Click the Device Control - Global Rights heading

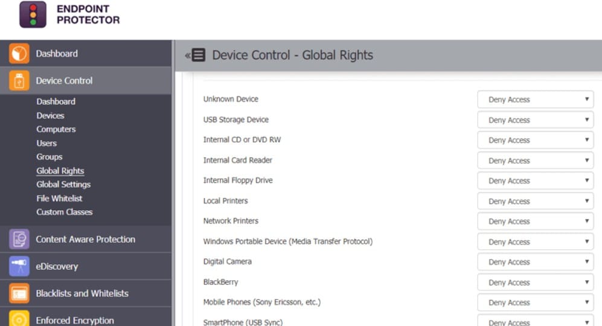pos(293,56)
